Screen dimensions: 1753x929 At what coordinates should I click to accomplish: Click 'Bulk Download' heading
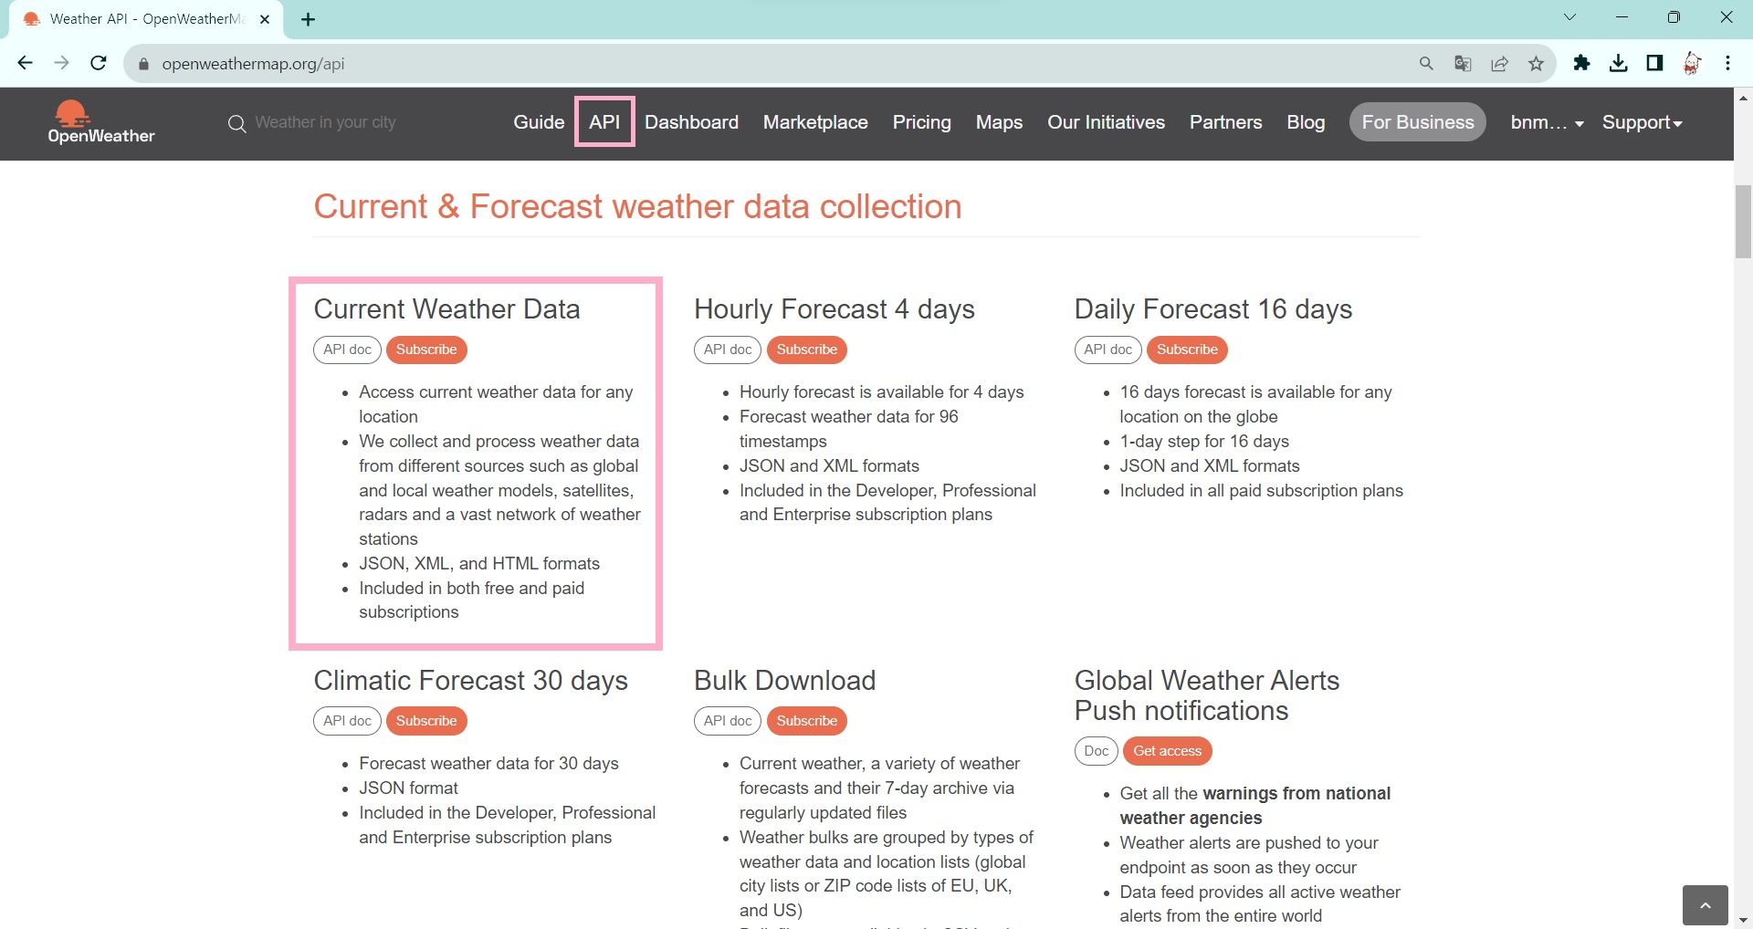pos(784,681)
